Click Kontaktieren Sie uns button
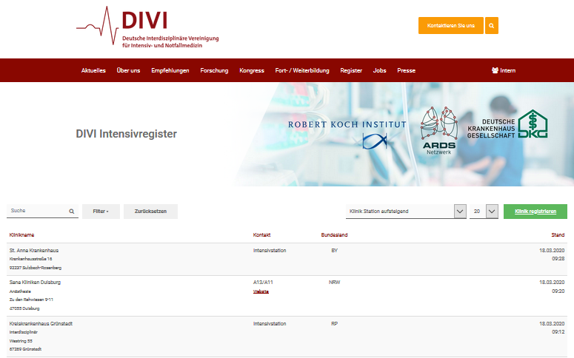The width and height of the screenshot is (574, 358). [451, 26]
